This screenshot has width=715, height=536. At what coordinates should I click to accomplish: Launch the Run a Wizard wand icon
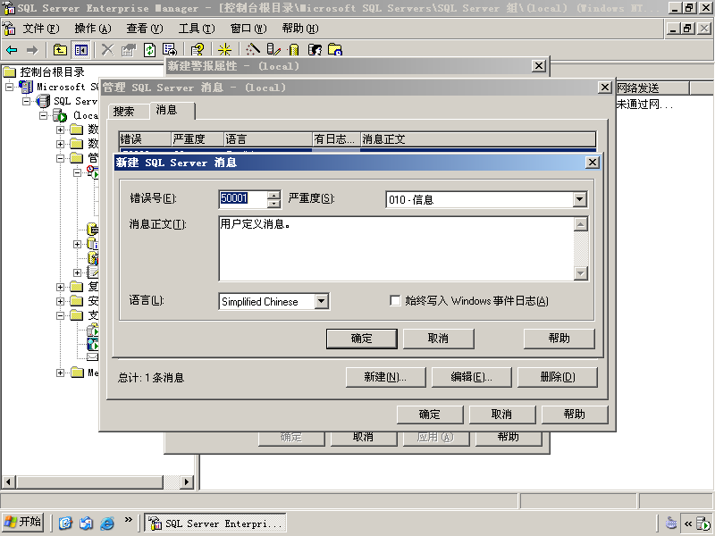coord(253,50)
